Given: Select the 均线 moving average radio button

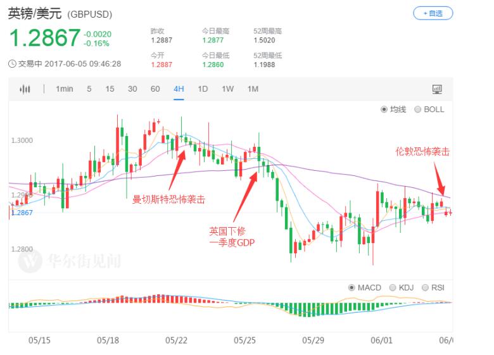Looking at the screenshot, I should [x=384, y=109].
